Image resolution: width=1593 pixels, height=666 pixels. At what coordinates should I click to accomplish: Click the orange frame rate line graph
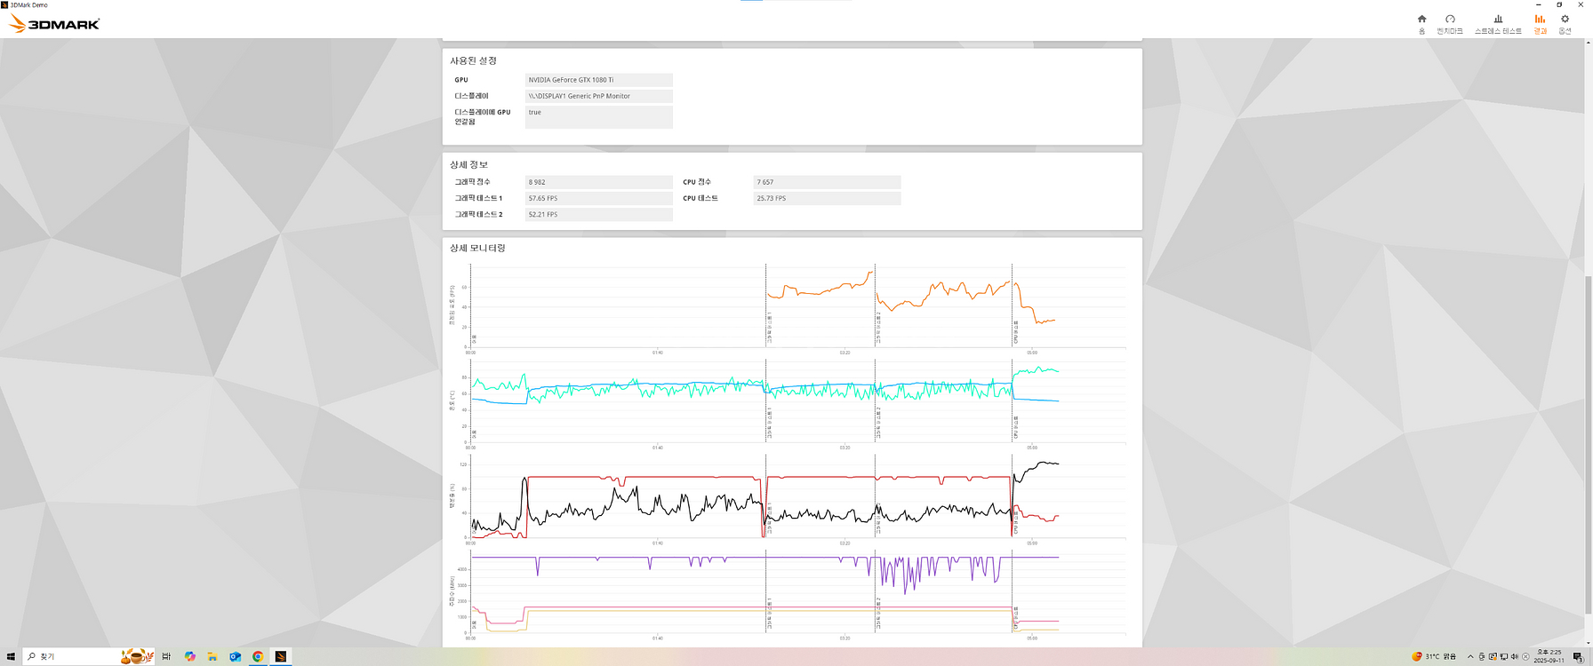(818, 290)
